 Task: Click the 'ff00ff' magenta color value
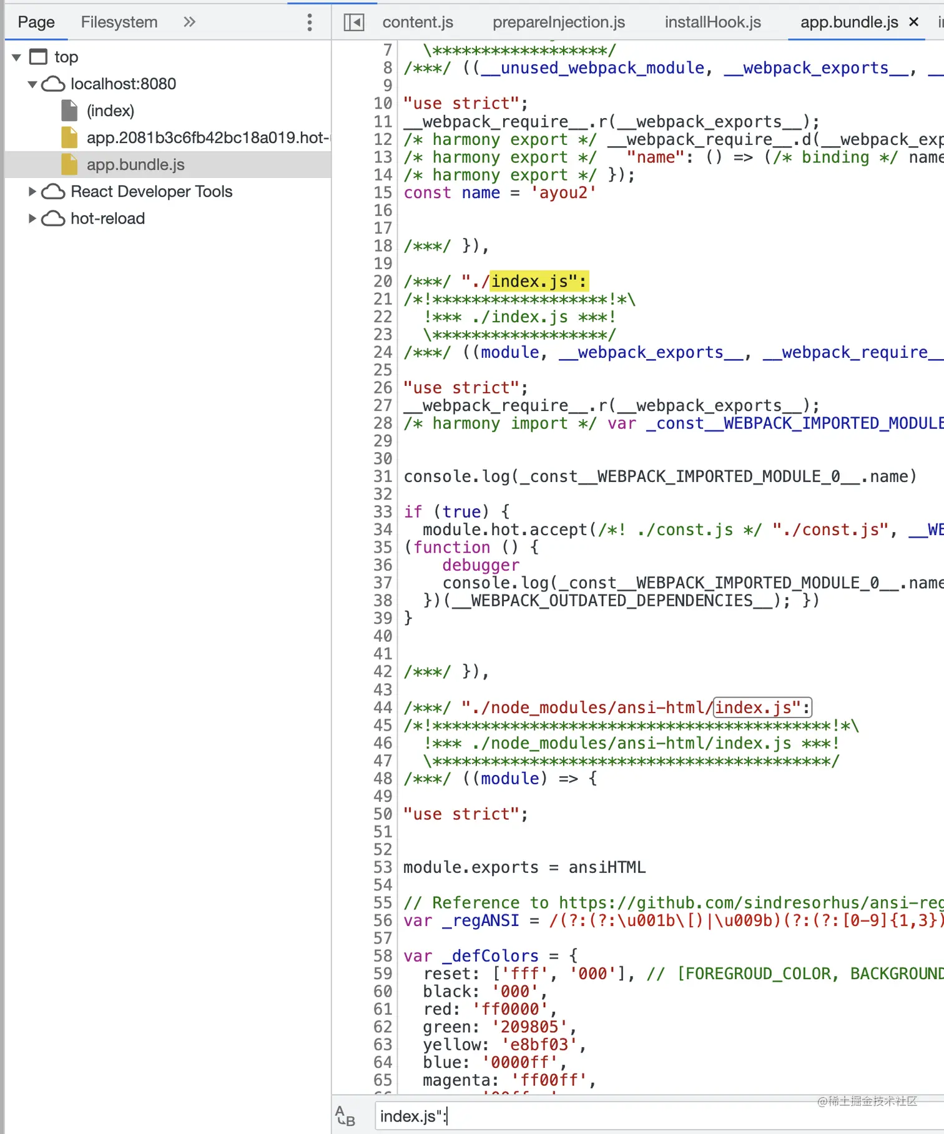(549, 1080)
